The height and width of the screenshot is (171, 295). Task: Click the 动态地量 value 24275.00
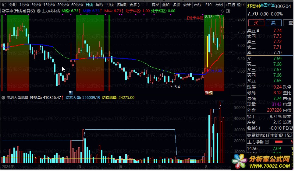[126, 98]
